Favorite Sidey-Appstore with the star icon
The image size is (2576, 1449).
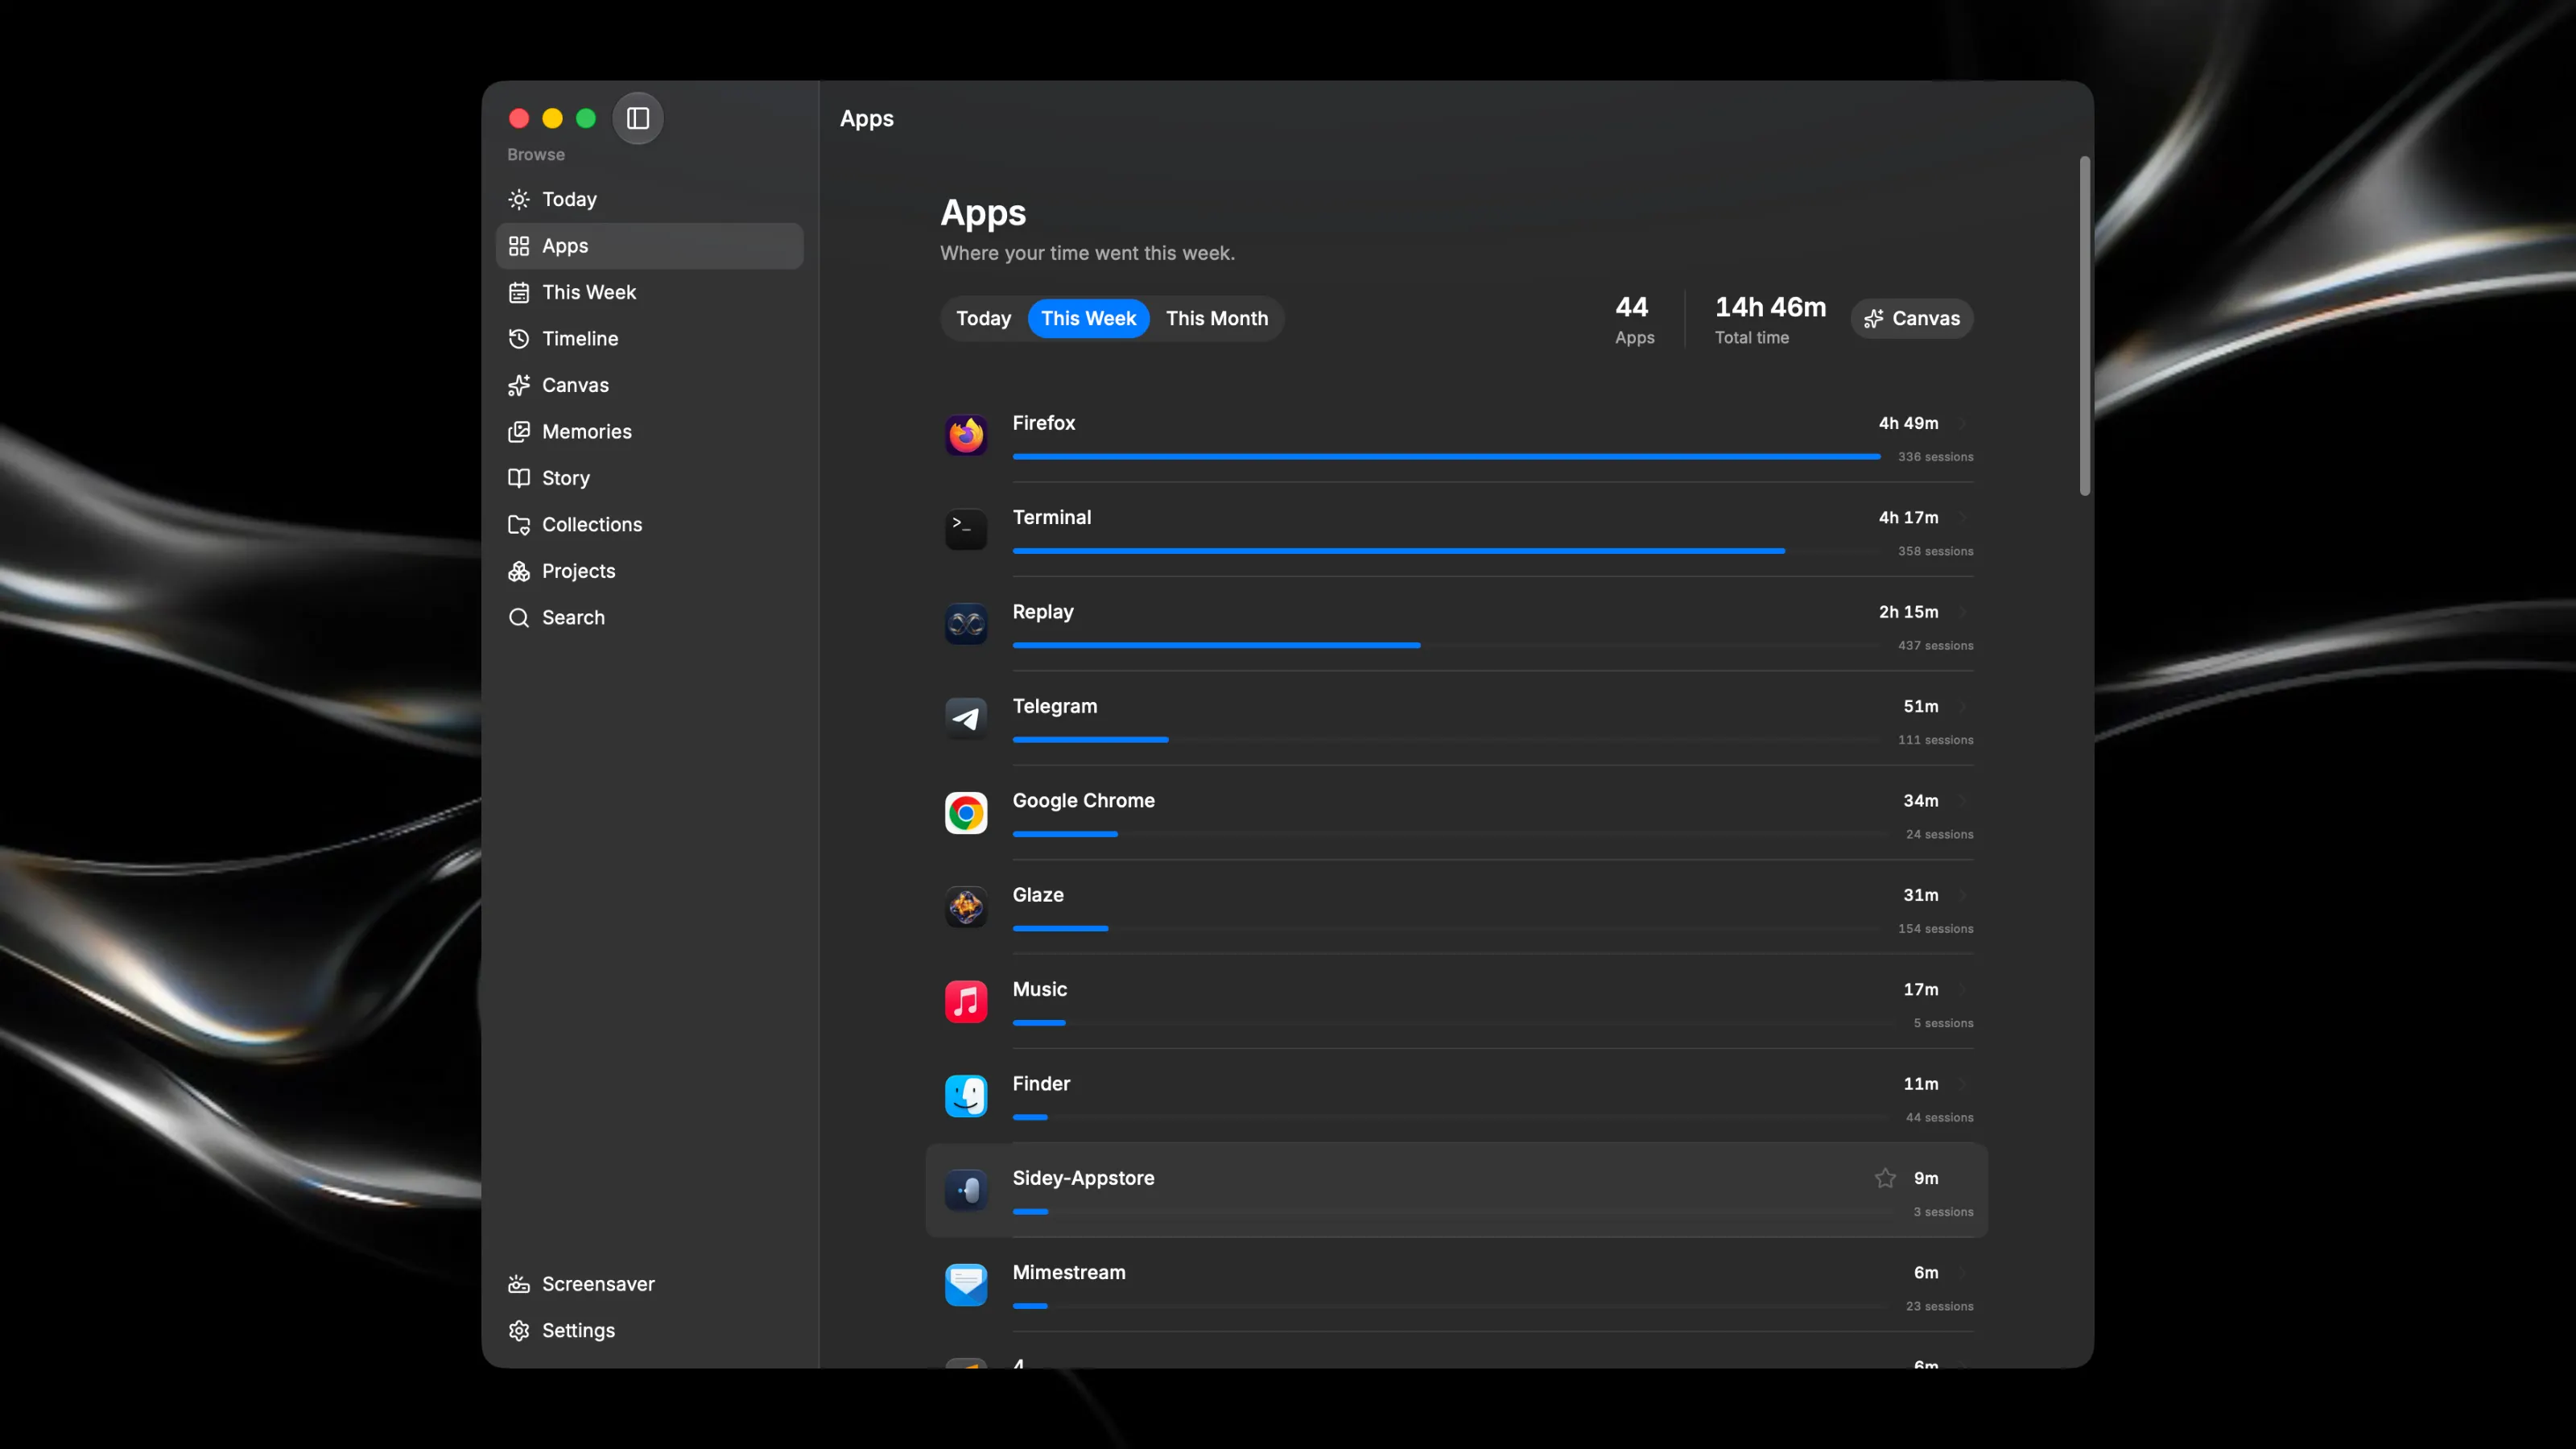coord(1885,1178)
